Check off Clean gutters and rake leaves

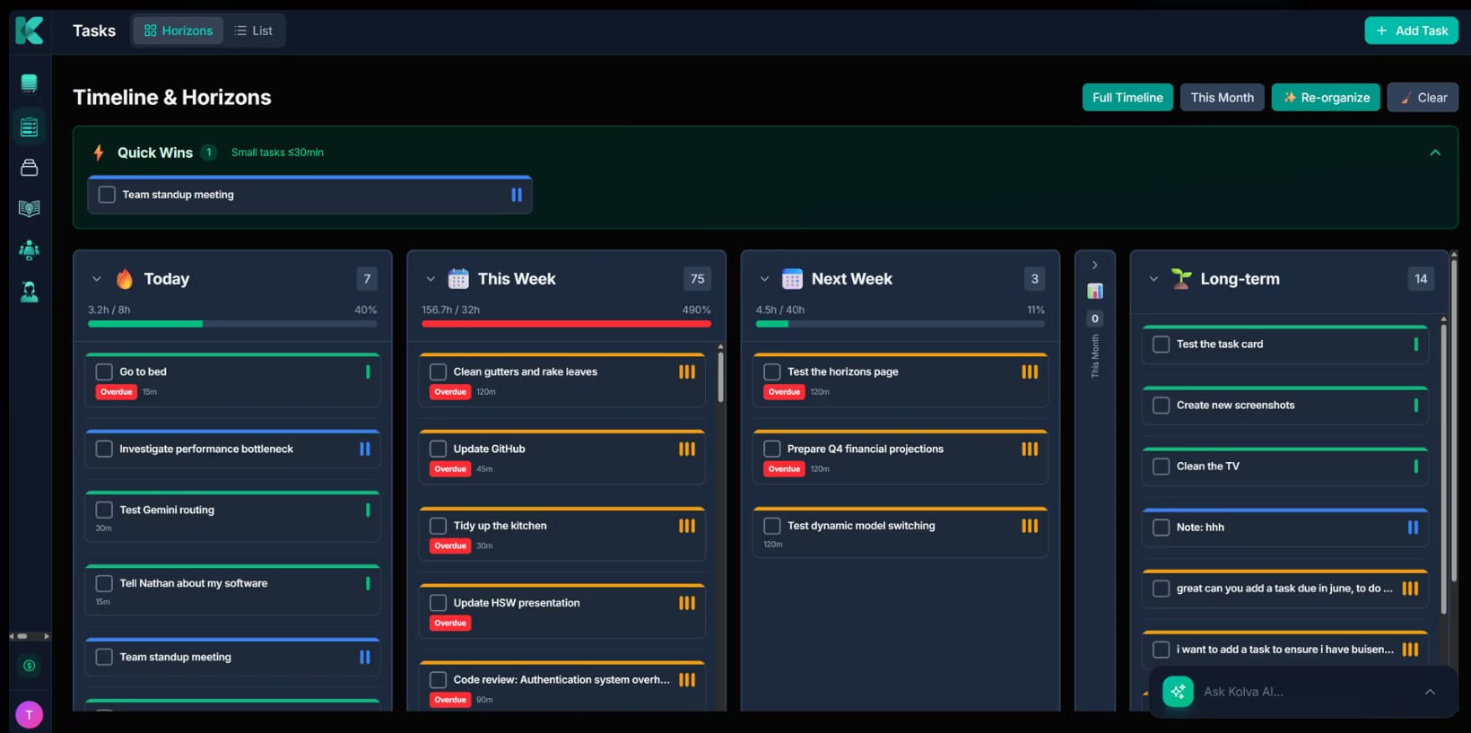pos(438,372)
